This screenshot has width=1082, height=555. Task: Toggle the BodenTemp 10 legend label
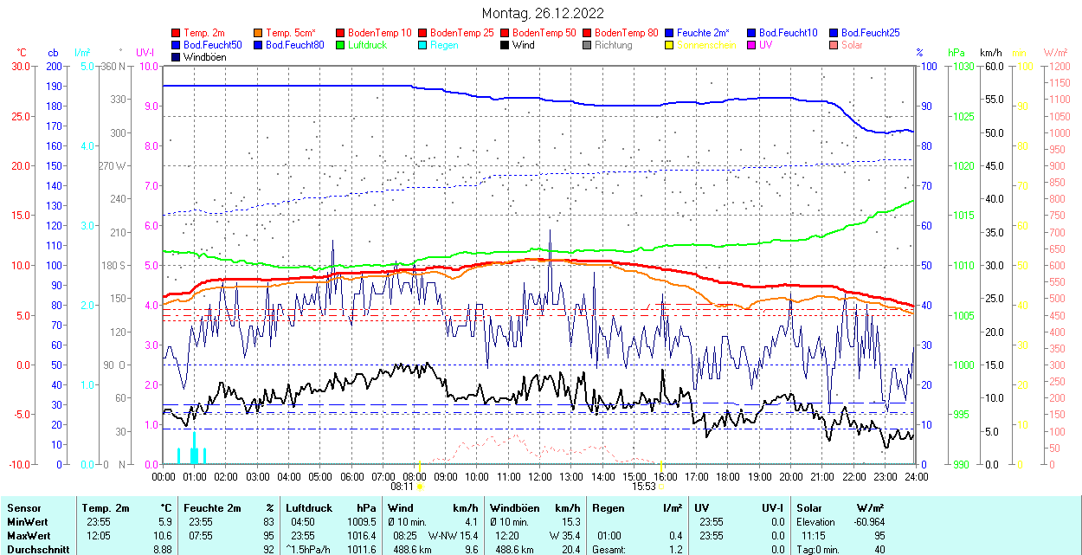click(x=379, y=33)
